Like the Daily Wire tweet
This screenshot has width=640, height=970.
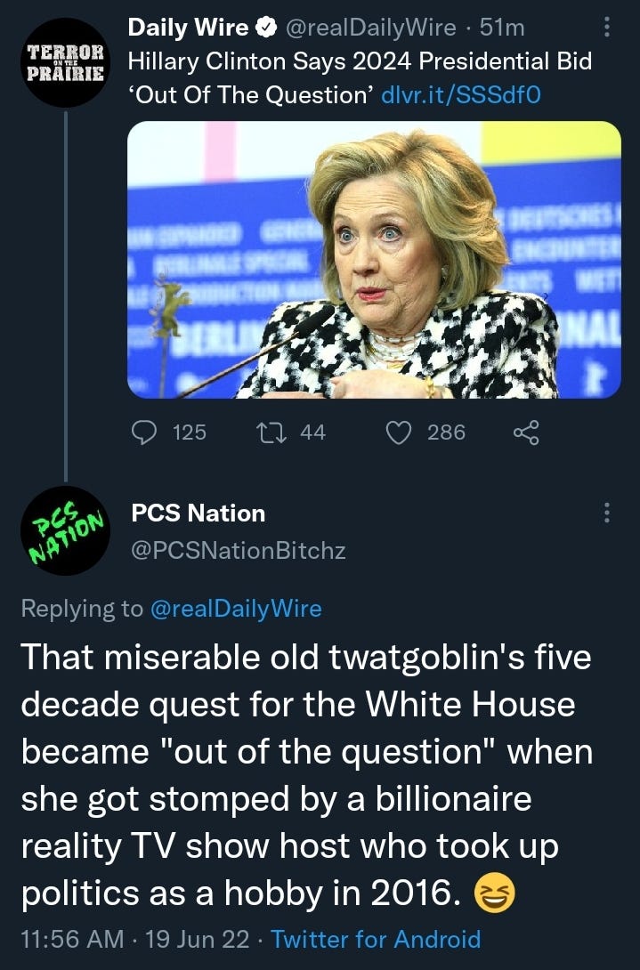(x=399, y=432)
